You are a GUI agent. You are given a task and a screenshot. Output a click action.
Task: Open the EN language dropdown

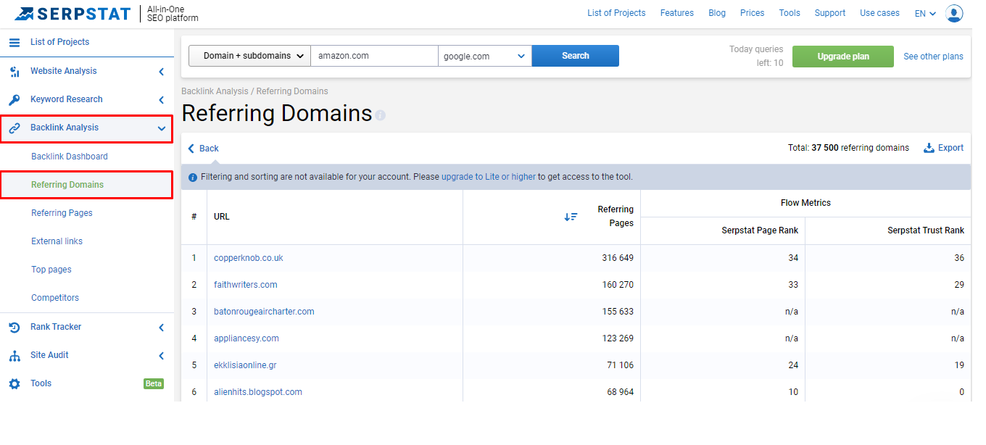tap(925, 13)
